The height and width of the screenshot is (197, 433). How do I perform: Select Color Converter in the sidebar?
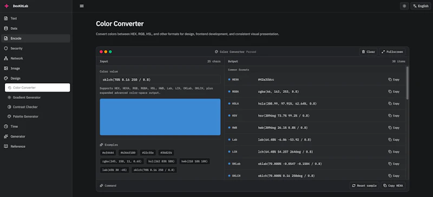point(37,87)
